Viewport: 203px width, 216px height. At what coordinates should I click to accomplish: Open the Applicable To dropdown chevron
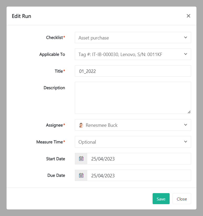[185, 54]
